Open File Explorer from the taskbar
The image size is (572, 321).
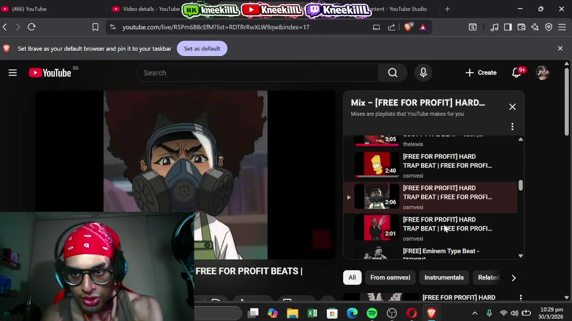pos(293,313)
